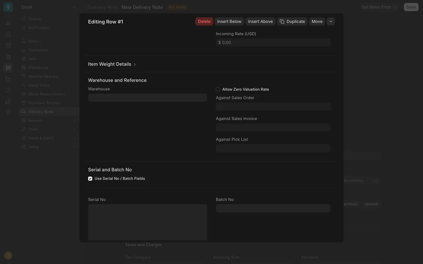The width and height of the screenshot is (423, 264).
Task: Expand the Serial & Batch sidebar group
Action: coord(49,138)
